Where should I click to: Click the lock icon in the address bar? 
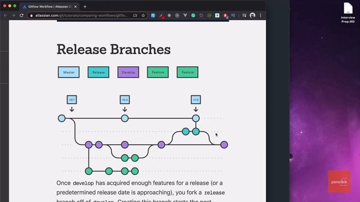point(31,16)
